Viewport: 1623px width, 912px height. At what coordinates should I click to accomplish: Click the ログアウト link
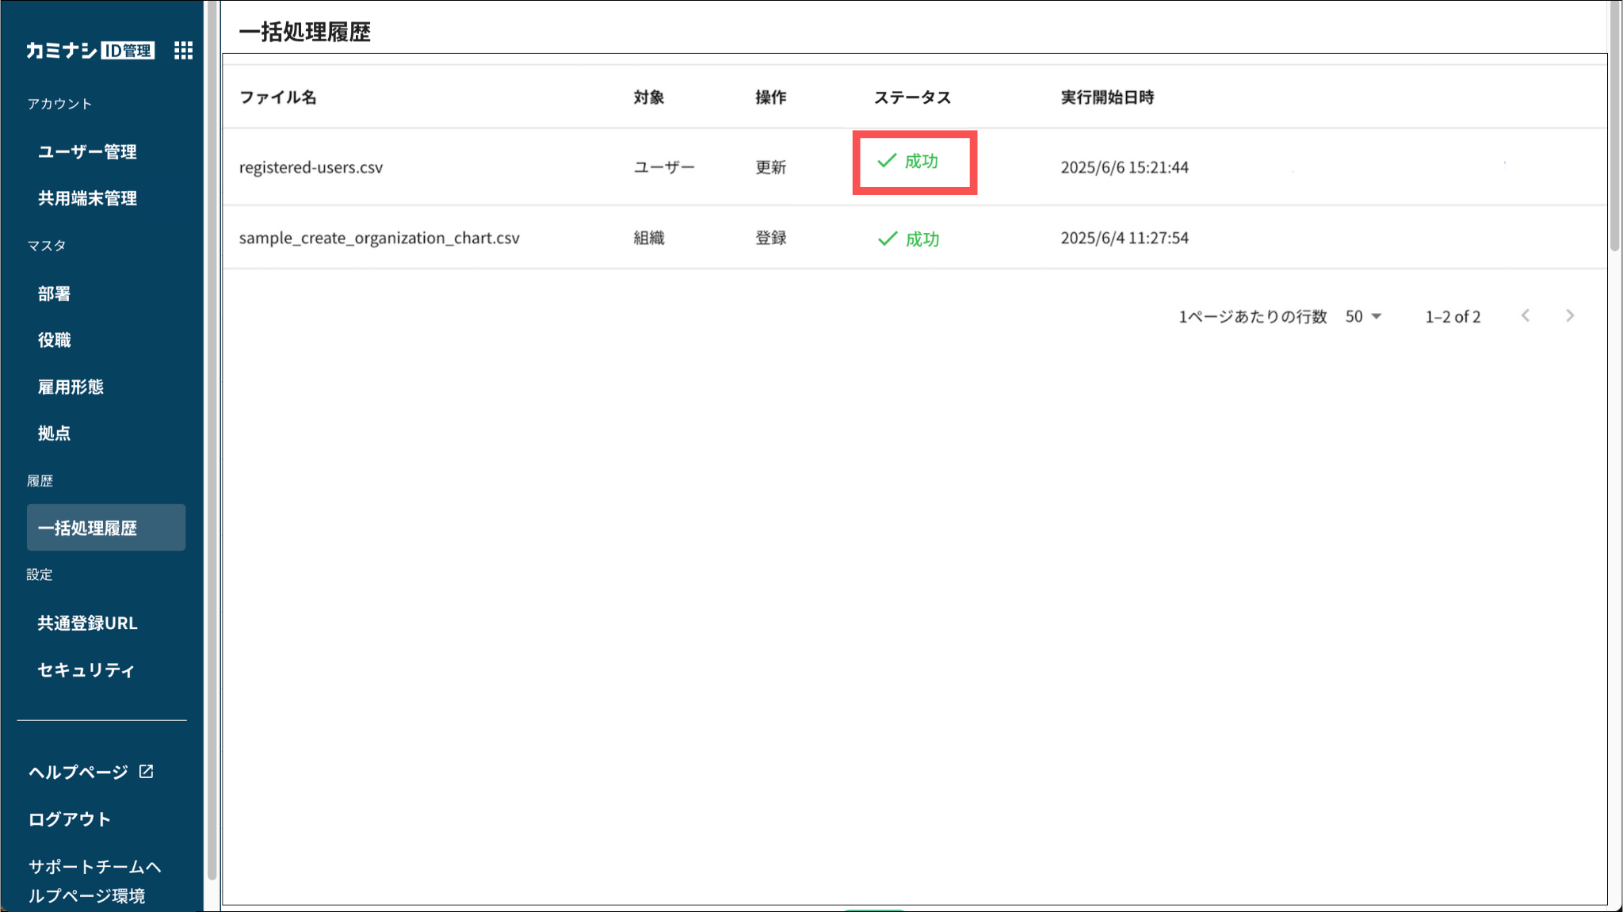point(69,819)
